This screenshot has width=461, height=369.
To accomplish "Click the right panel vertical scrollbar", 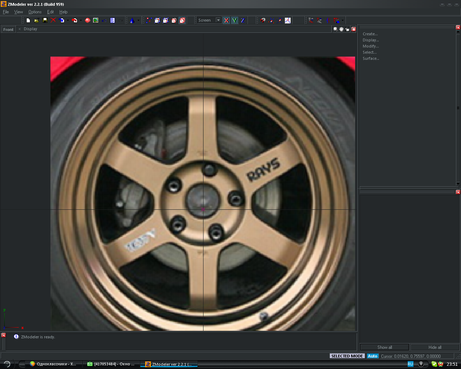I will (x=458, y=108).
